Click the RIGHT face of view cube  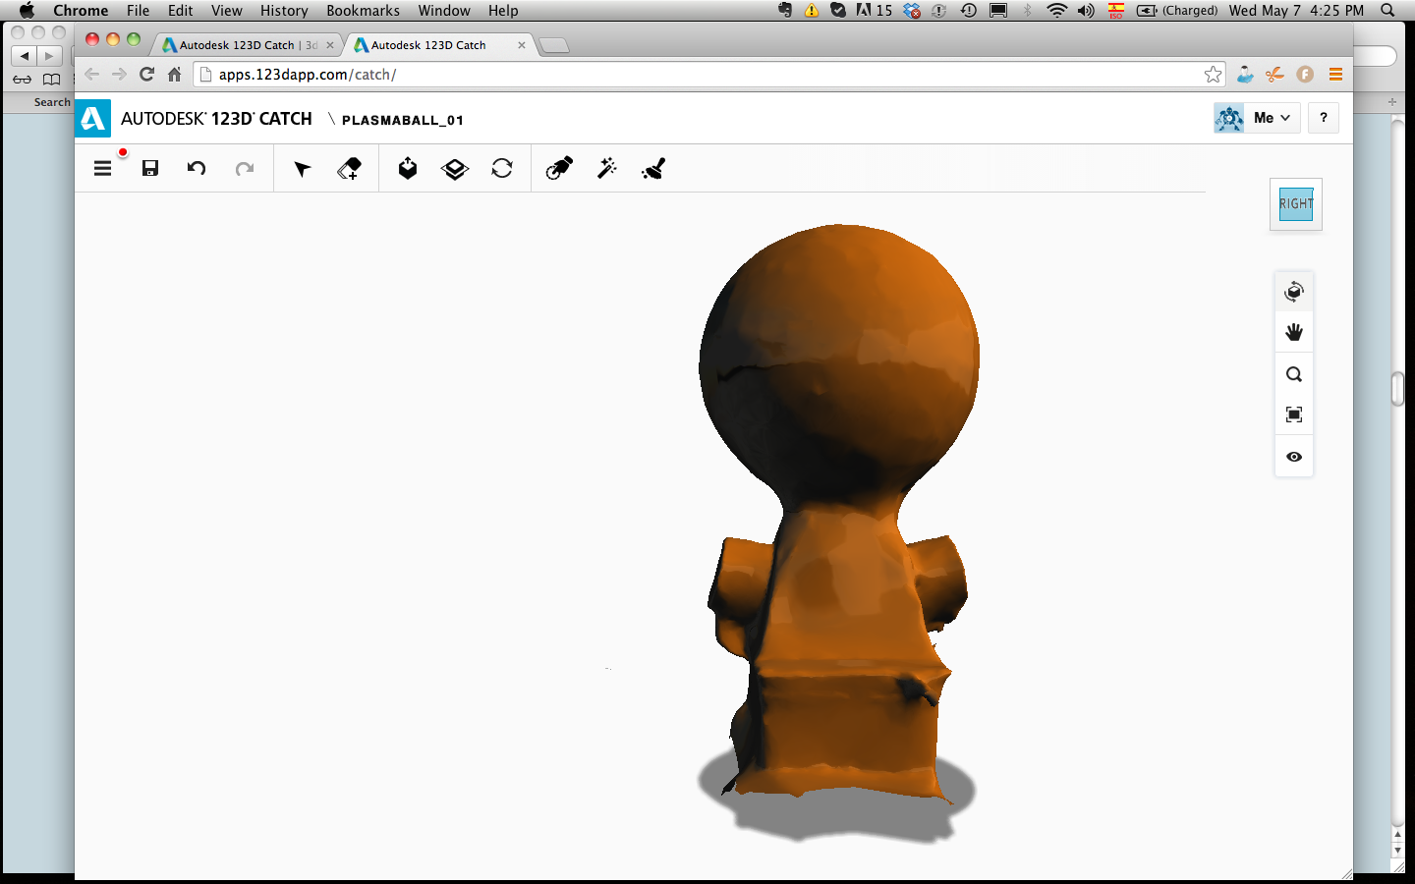point(1296,204)
